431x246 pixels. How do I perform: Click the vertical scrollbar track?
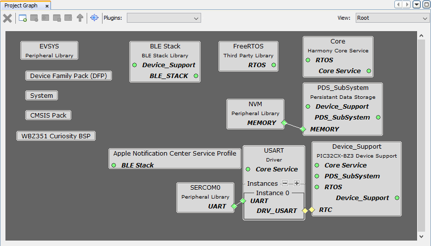coord(422,136)
